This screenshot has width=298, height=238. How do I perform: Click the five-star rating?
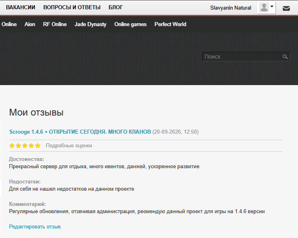(25, 146)
